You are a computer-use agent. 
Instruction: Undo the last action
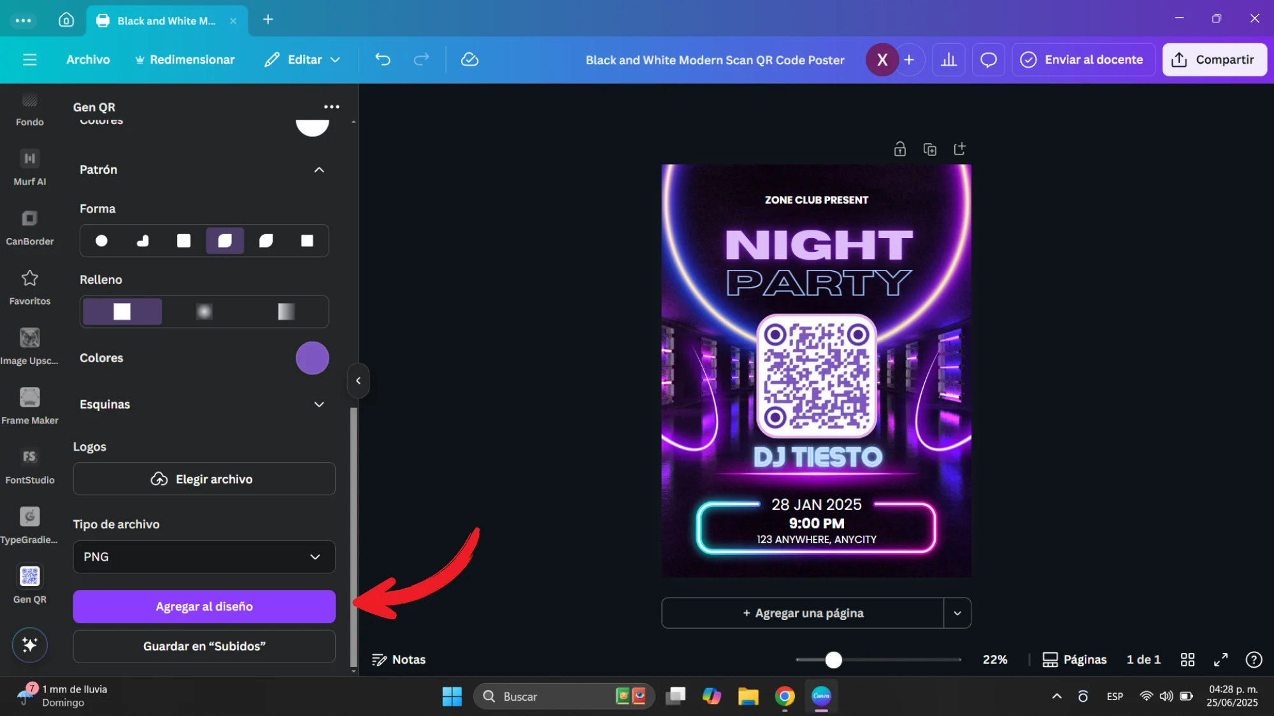382,59
